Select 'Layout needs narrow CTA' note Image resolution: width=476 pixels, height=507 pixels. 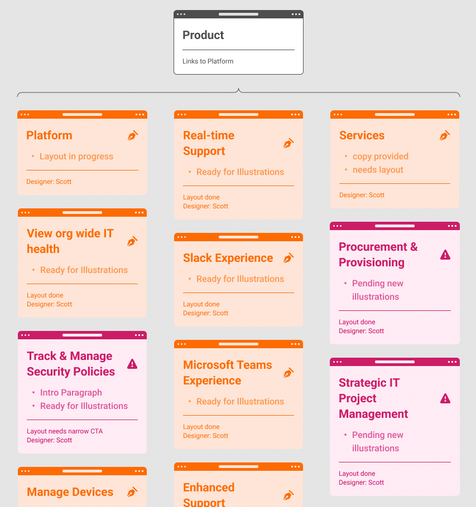65,431
